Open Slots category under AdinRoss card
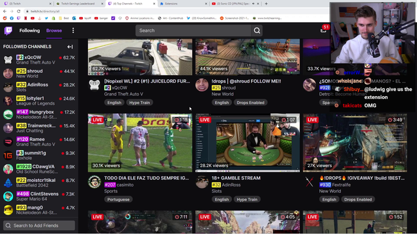 216,191
